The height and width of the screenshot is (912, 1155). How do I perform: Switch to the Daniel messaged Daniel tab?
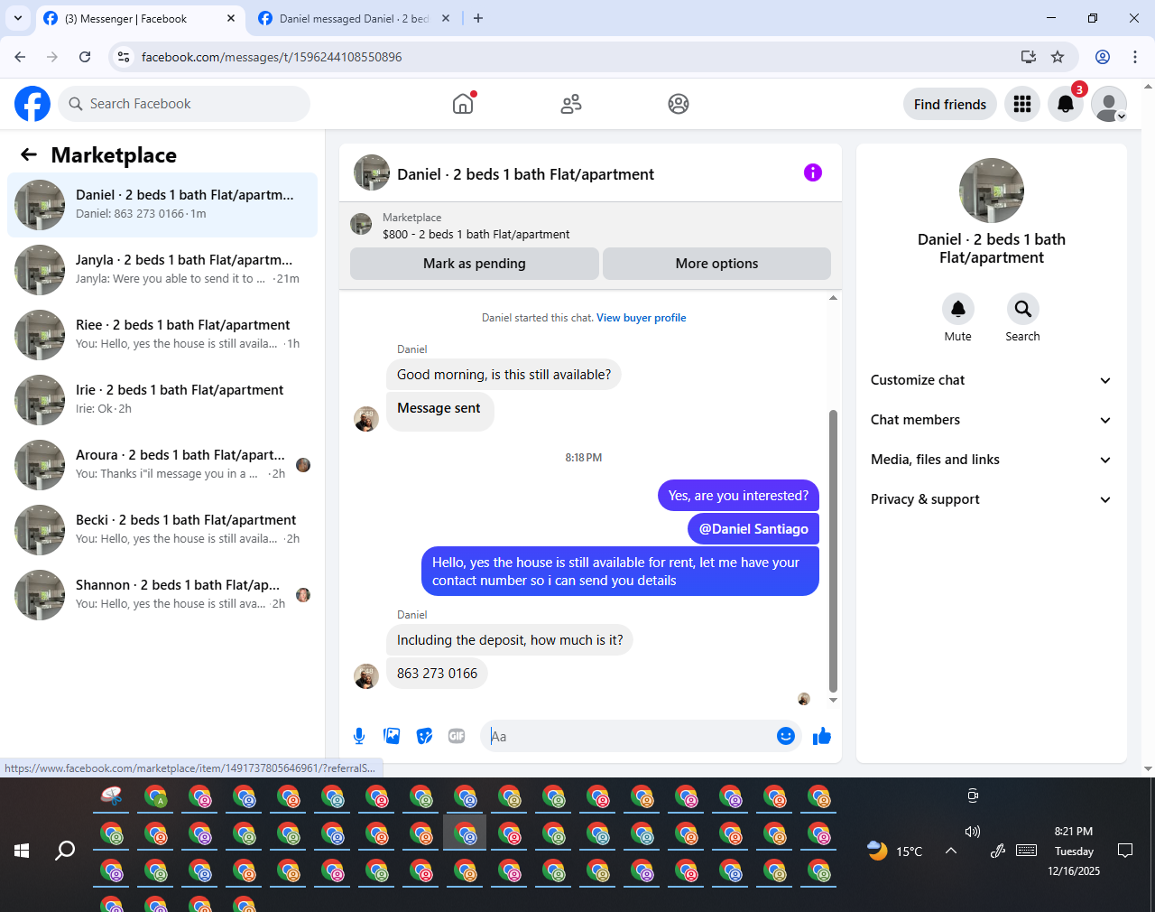(x=354, y=18)
